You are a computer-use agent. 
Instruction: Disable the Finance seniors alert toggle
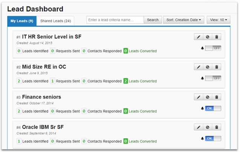[213, 108]
